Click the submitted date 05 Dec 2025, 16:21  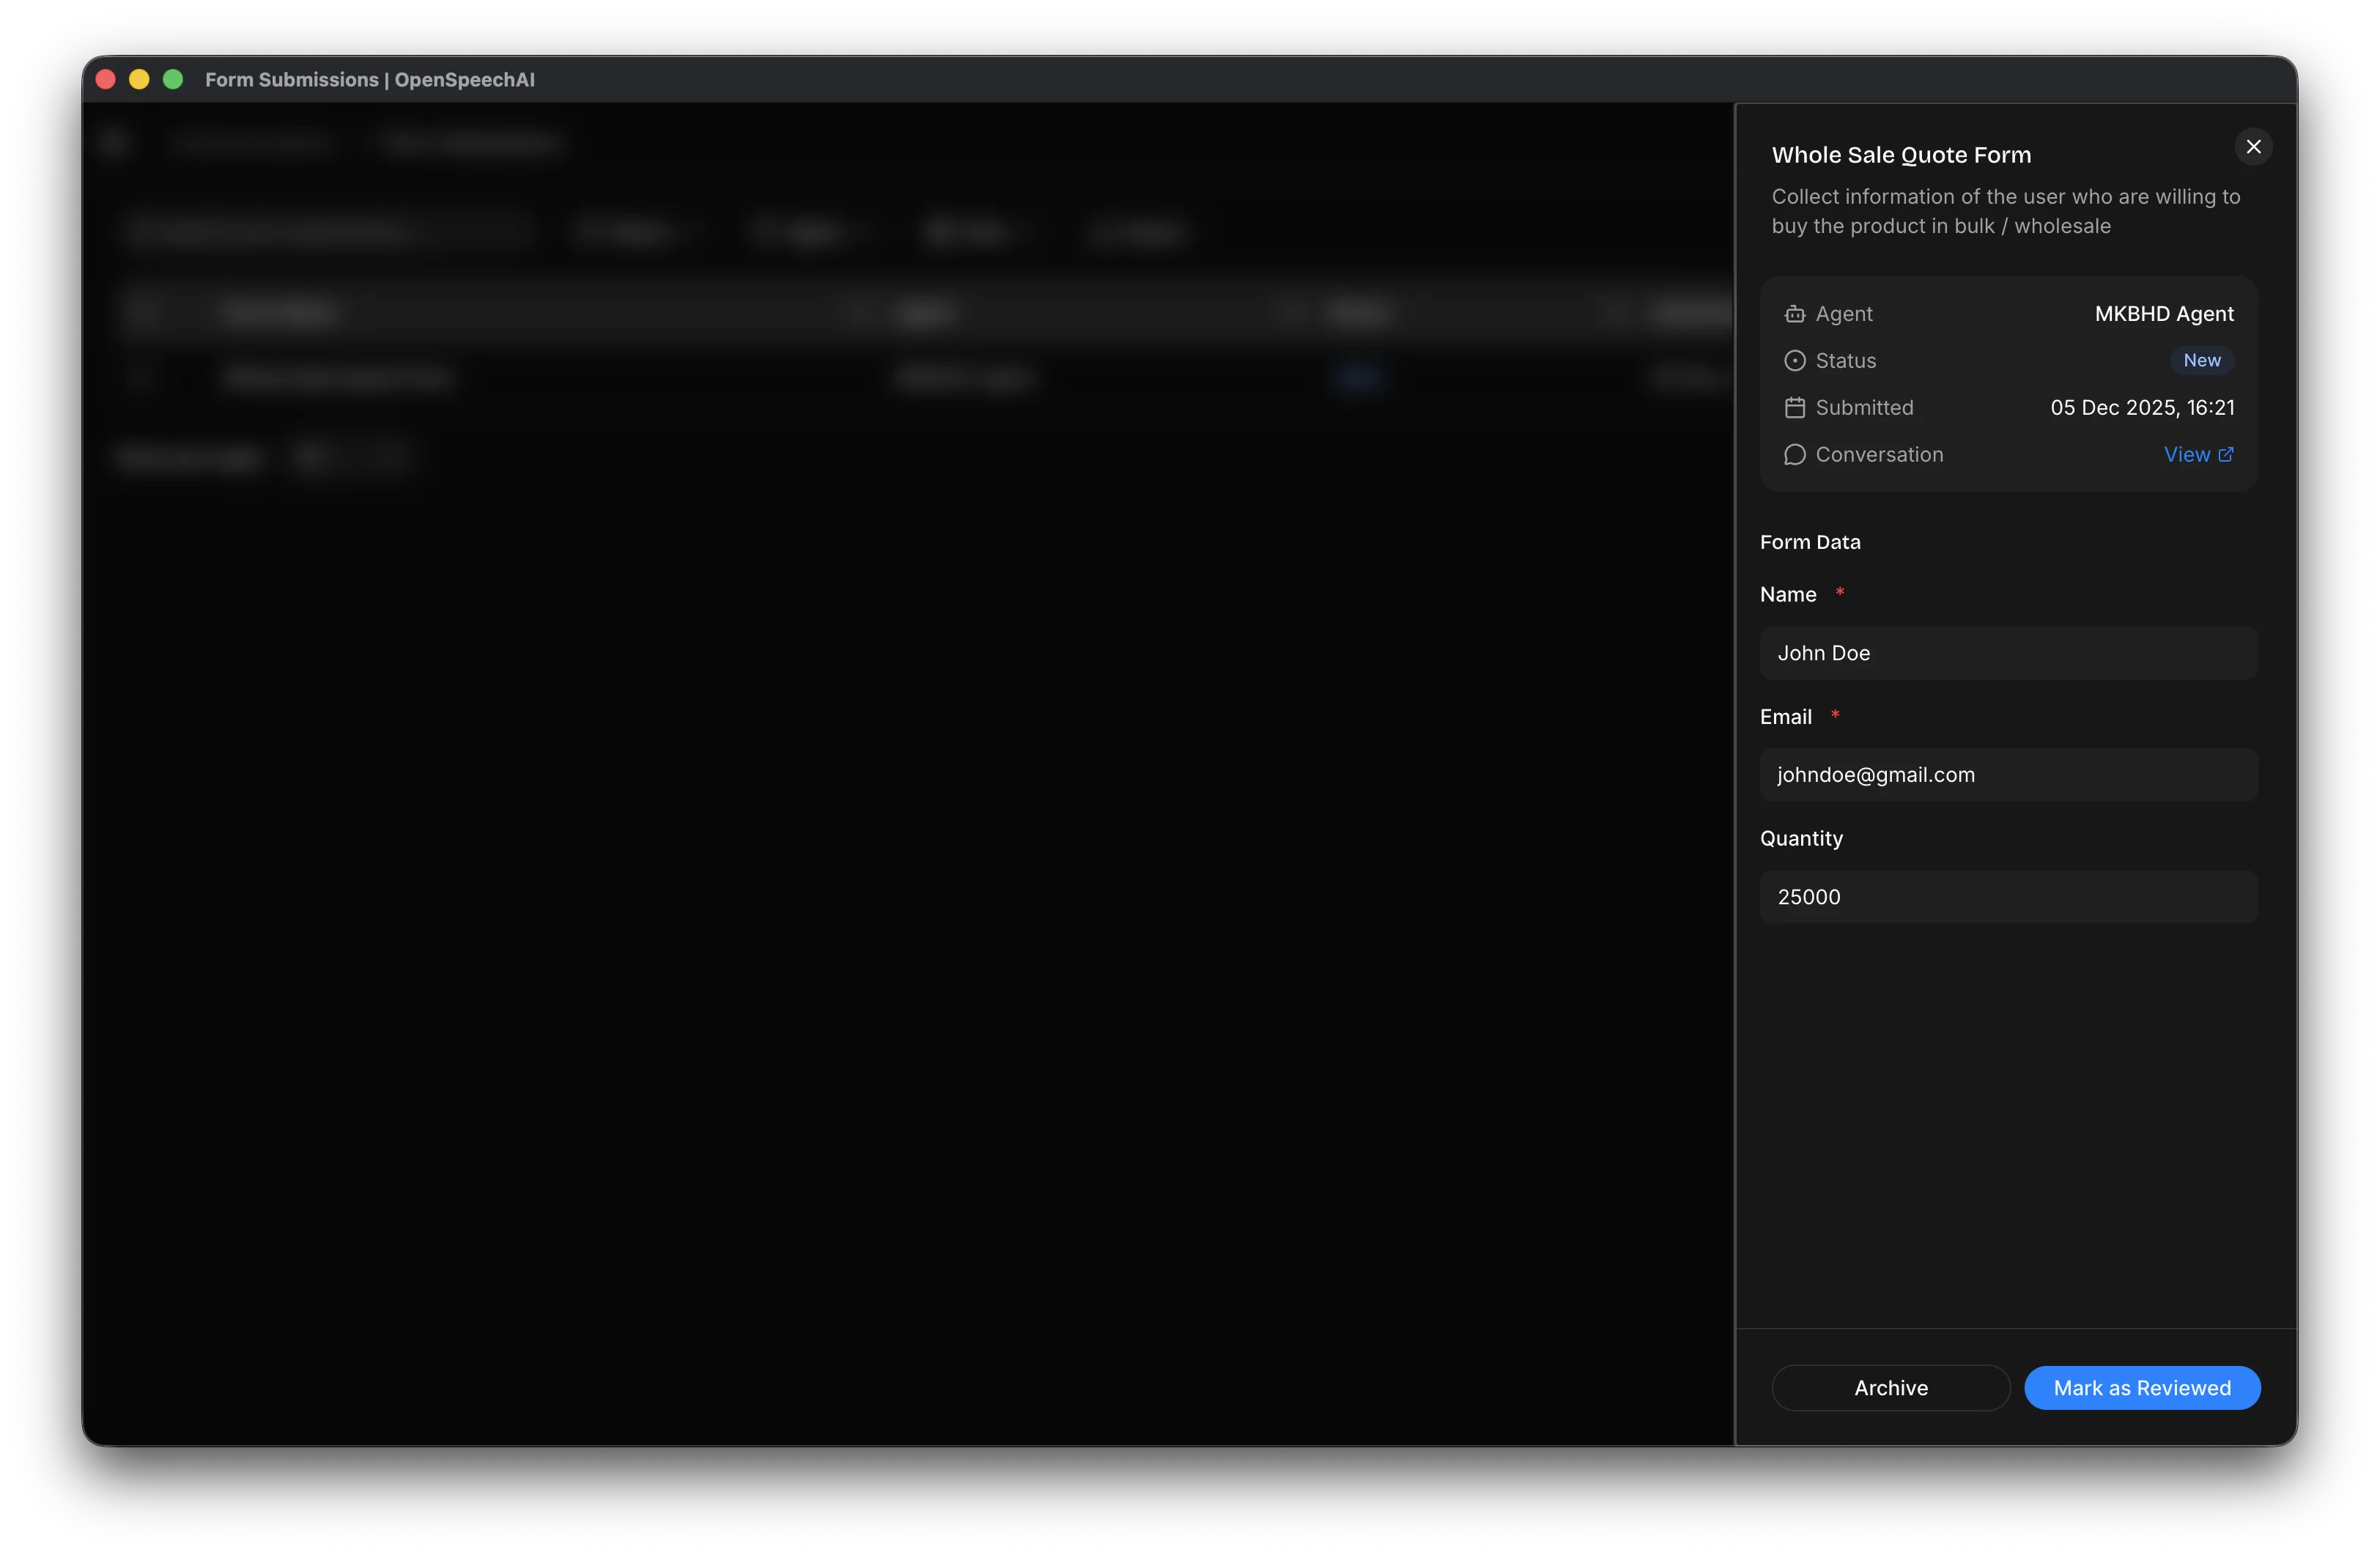click(2142, 407)
